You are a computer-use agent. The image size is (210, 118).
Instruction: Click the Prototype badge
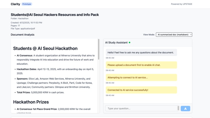[x=27, y=4]
